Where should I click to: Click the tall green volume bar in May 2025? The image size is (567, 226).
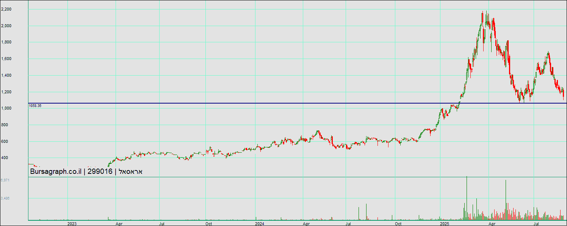pos(506,200)
